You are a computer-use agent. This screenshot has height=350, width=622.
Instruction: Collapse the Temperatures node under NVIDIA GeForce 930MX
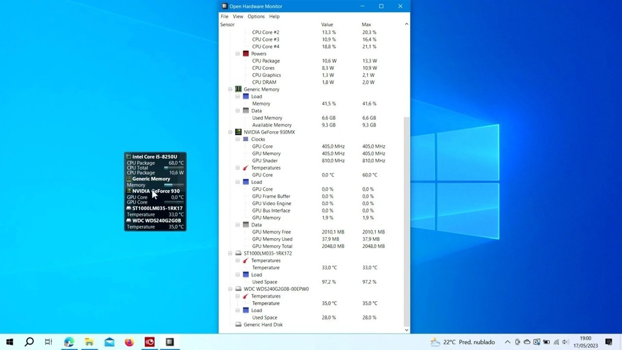(238, 168)
